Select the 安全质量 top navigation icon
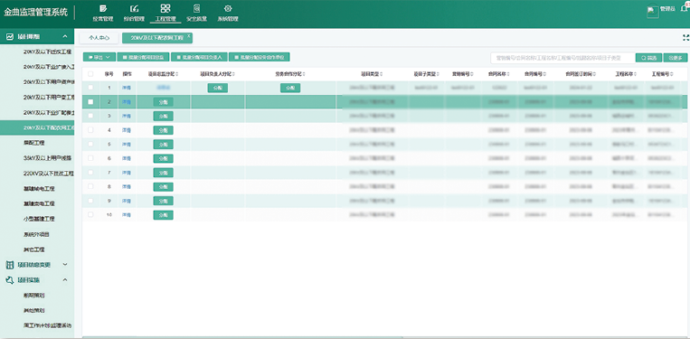690x339 pixels. pos(196,8)
